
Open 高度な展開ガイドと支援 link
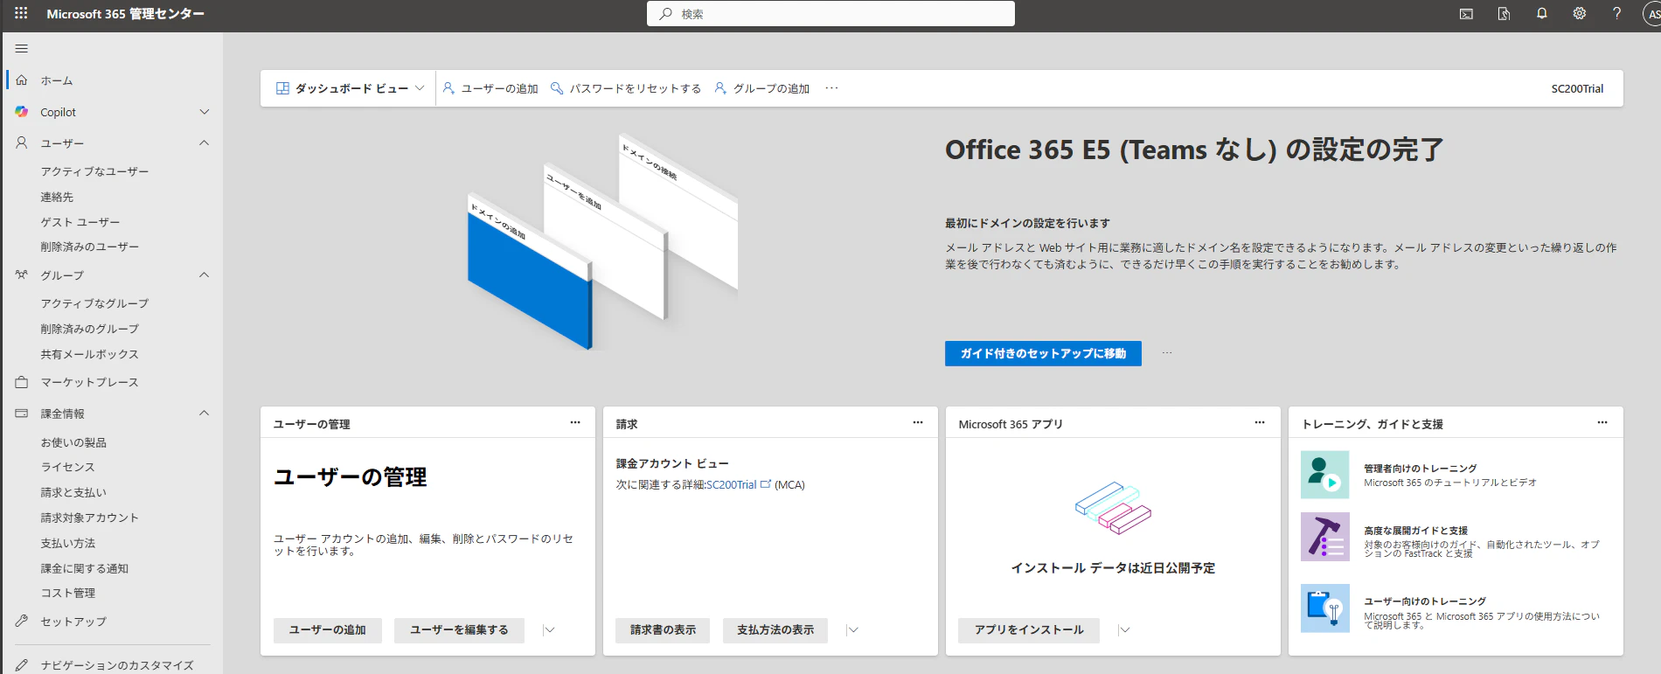tap(1416, 531)
